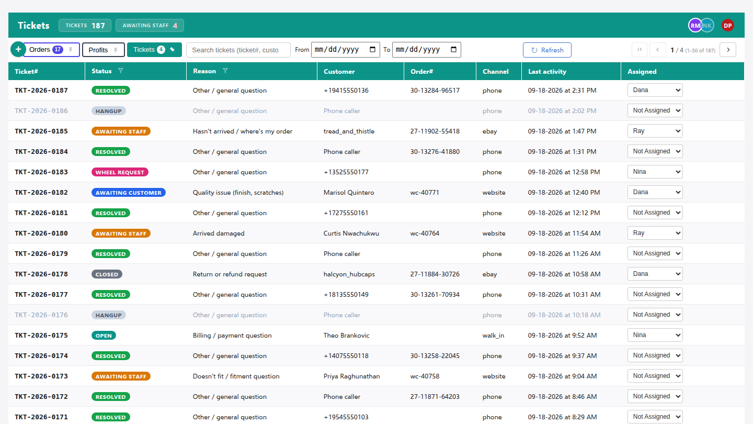
Task: Open the To date calendar picker icon
Action: pyautogui.click(x=454, y=50)
